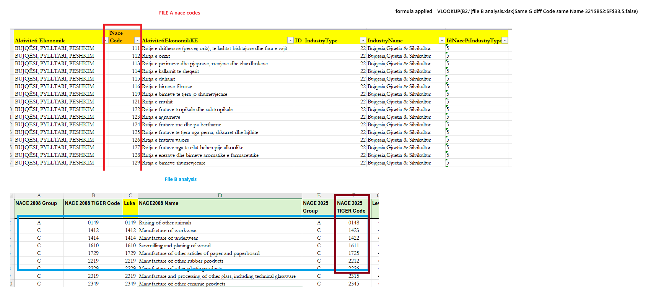Select column A header in File B
The image size is (651, 287).
pos(39,195)
